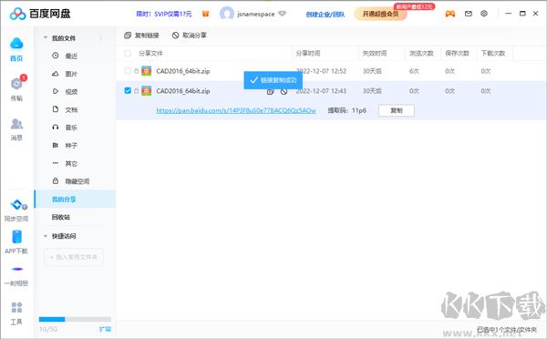Click the 2022-12-07 12:43 share time
Viewport: 547px width, 339px height.
click(321, 91)
